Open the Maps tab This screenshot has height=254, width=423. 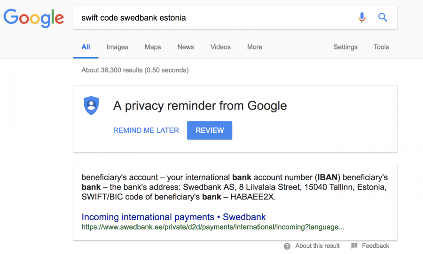[x=153, y=47]
